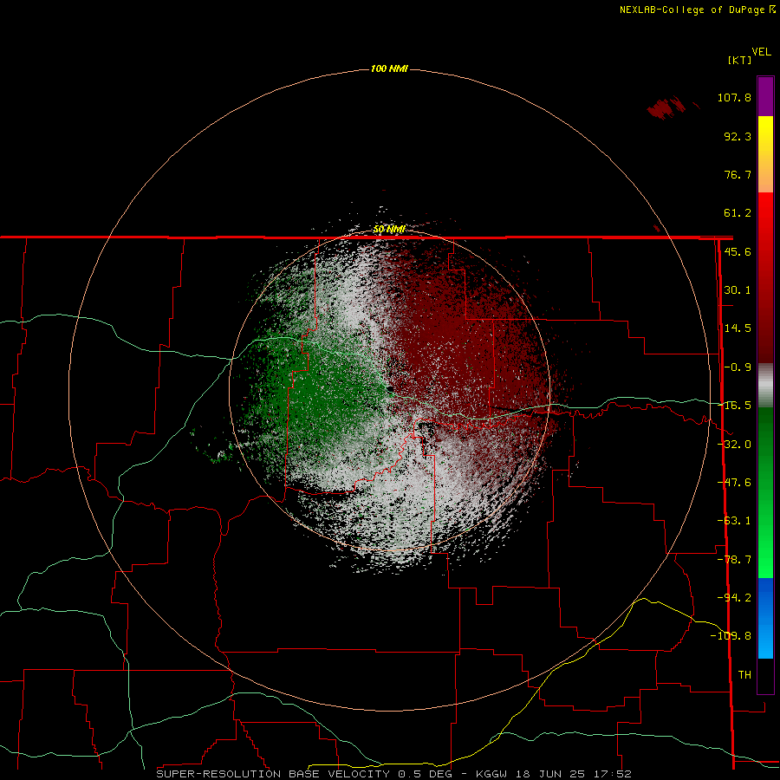Viewport: 780px width, 780px height.
Task: Click the purple segment of the color bar
Action: point(765,96)
